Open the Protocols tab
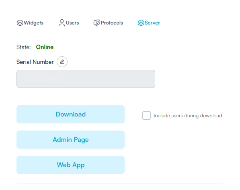 (x=108, y=23)
